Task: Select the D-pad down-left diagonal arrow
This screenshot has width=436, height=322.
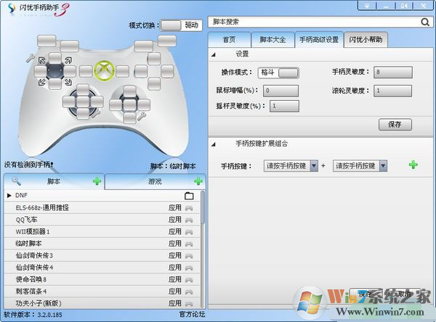Action: click(x=42, y=82)
